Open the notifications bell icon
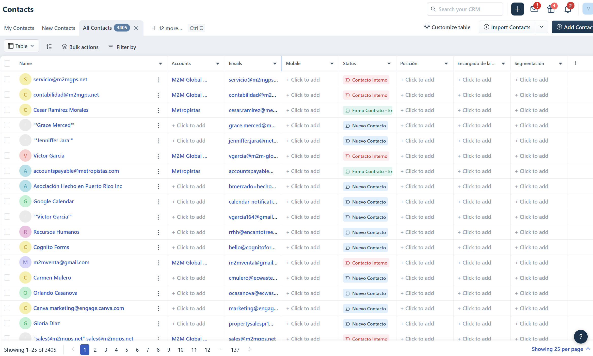Viewport: 593px width, 356px height. coord(568,9)
